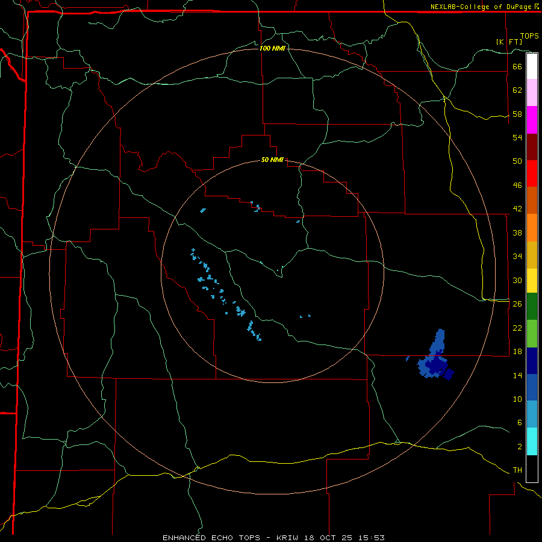Select the gold legend color band
The height and width of the screenshot is (542, 542).
tap(532, 255)
